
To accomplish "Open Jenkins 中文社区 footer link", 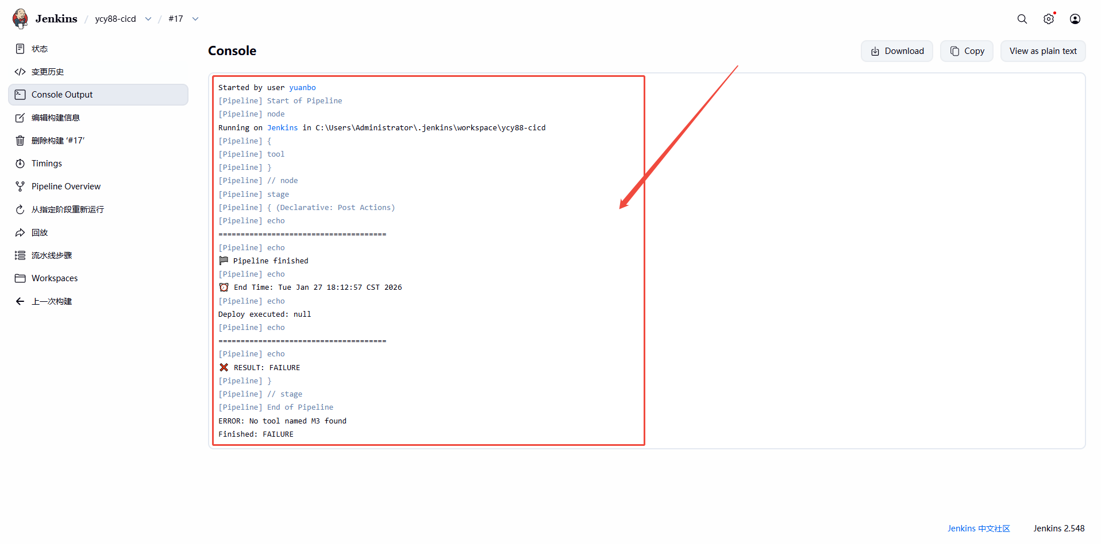I will 978,529.
